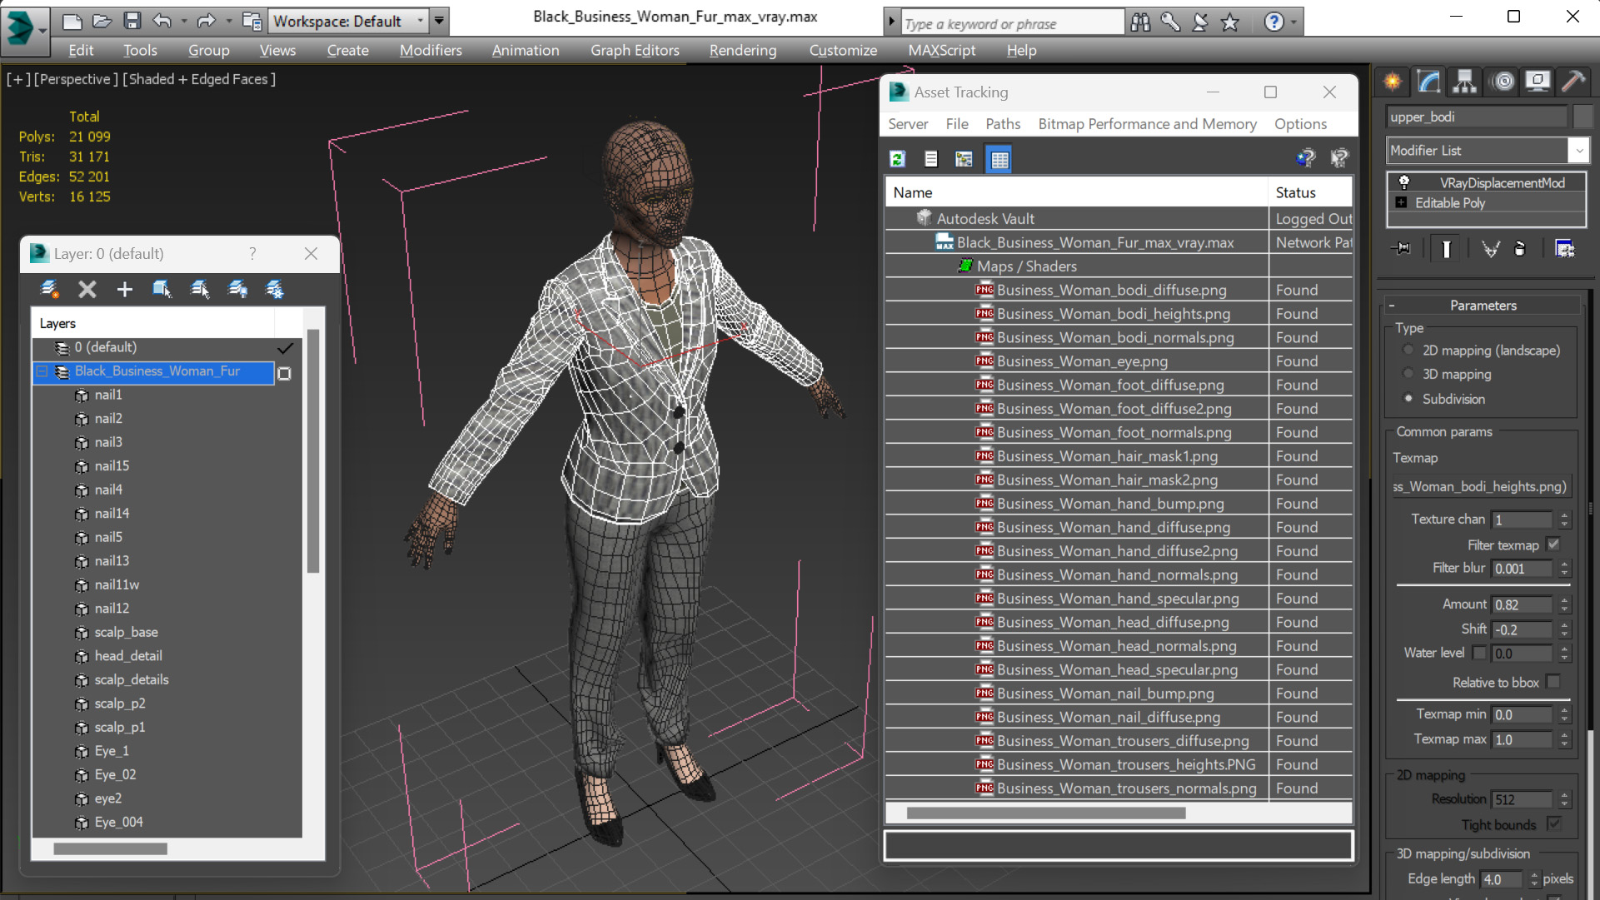Image resolution: width=1600 pixels, height=900 pixels.
Task: Click the Name column header
Action: pyautogui.click(x=1076, y=192)
